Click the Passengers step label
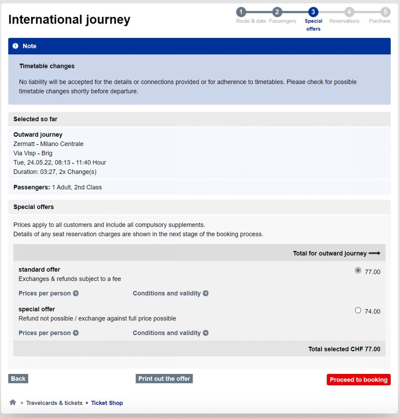Screen dimensions: 400x418 point(282,21)
